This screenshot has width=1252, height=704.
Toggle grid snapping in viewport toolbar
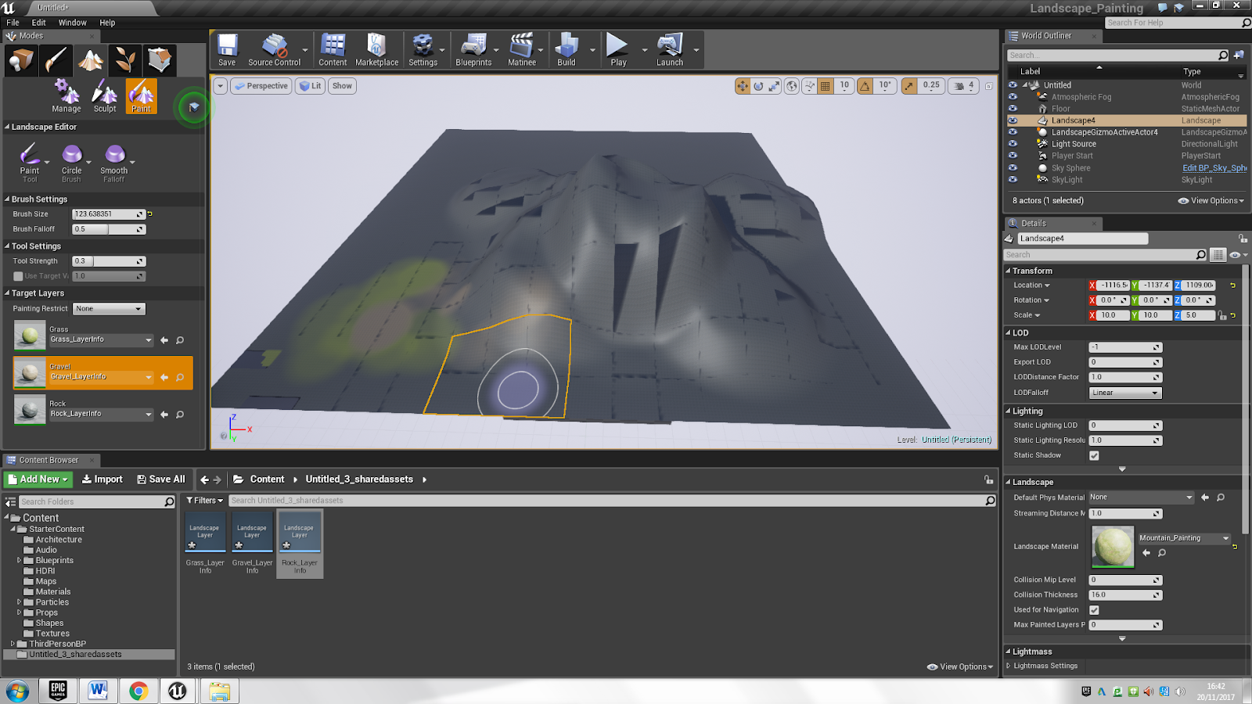point(826,86)
